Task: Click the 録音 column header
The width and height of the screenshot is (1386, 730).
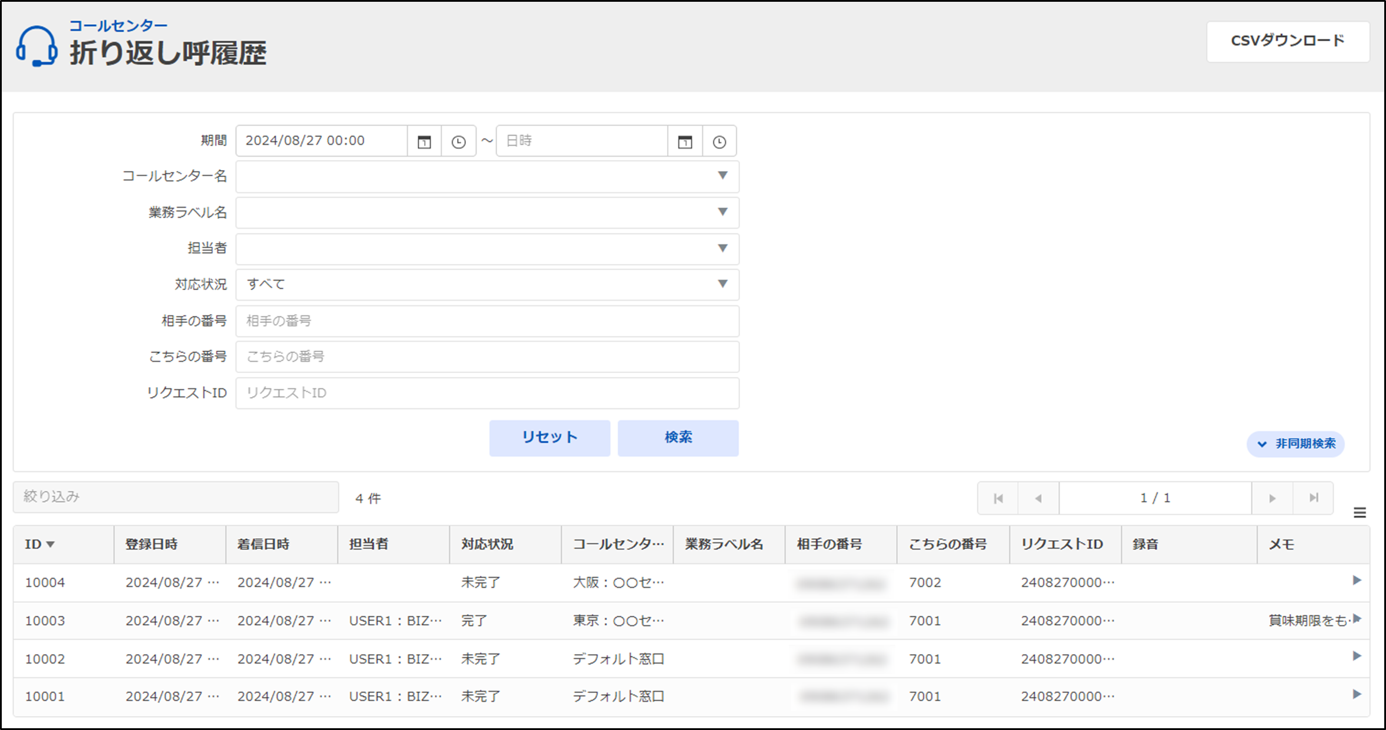Action: click(x=1189, y=545)
